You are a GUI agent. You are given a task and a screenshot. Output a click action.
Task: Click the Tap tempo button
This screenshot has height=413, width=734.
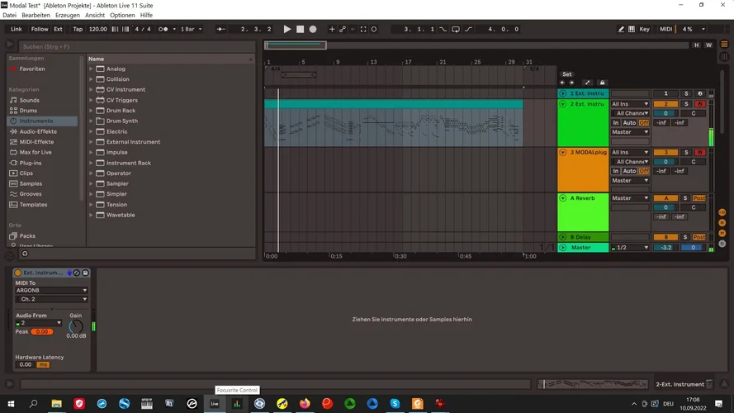pyautogui.click(x=78, y=29)
